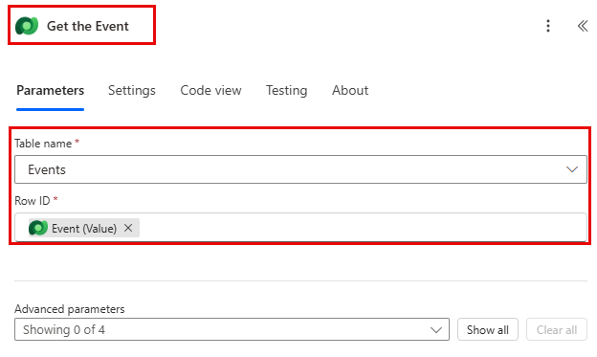Viewport: 597px width, 357px height.
Task: Click the Table name label
Action: (x=43, y=144)
